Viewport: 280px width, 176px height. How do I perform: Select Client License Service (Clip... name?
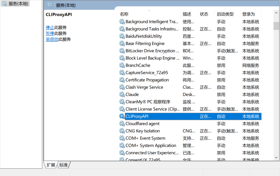click(153, 109)
